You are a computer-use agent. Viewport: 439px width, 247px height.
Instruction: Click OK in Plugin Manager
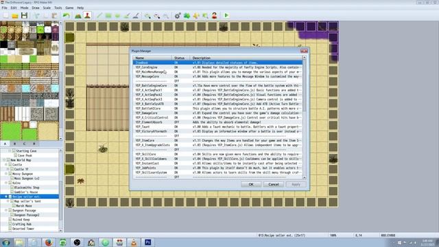(251, 185)
